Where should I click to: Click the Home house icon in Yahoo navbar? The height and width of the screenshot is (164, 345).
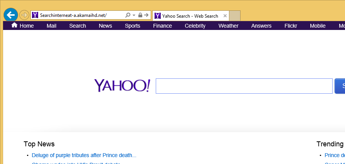14,25
